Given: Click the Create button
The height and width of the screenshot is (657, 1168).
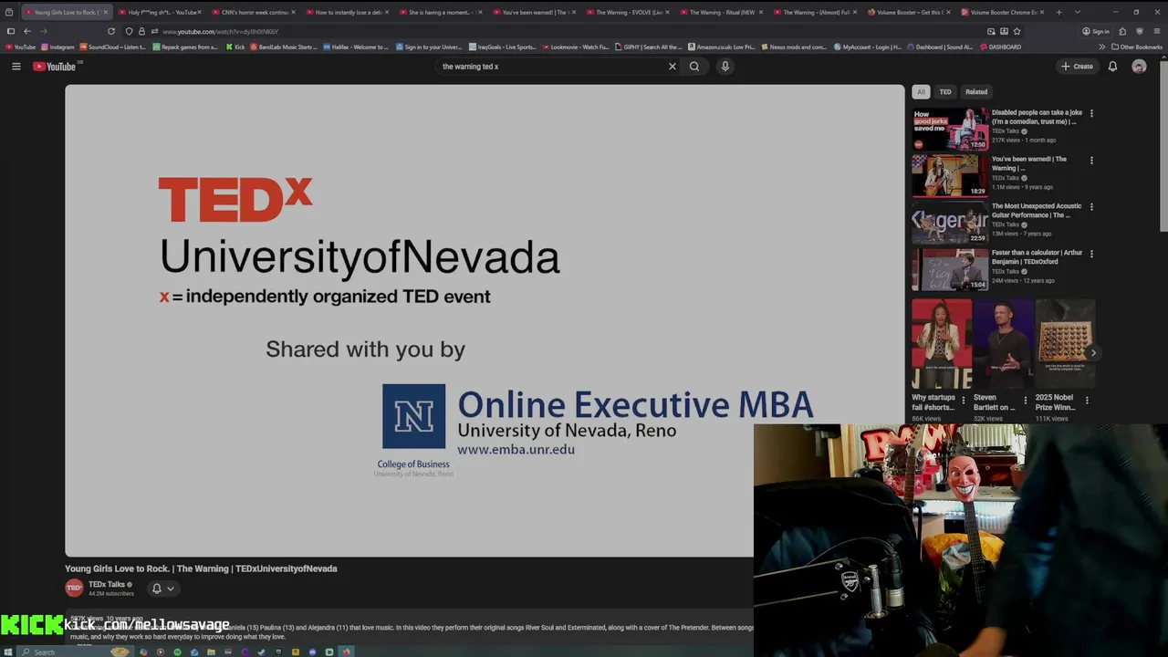Looking at the screenshot, I should (1077, 67).
